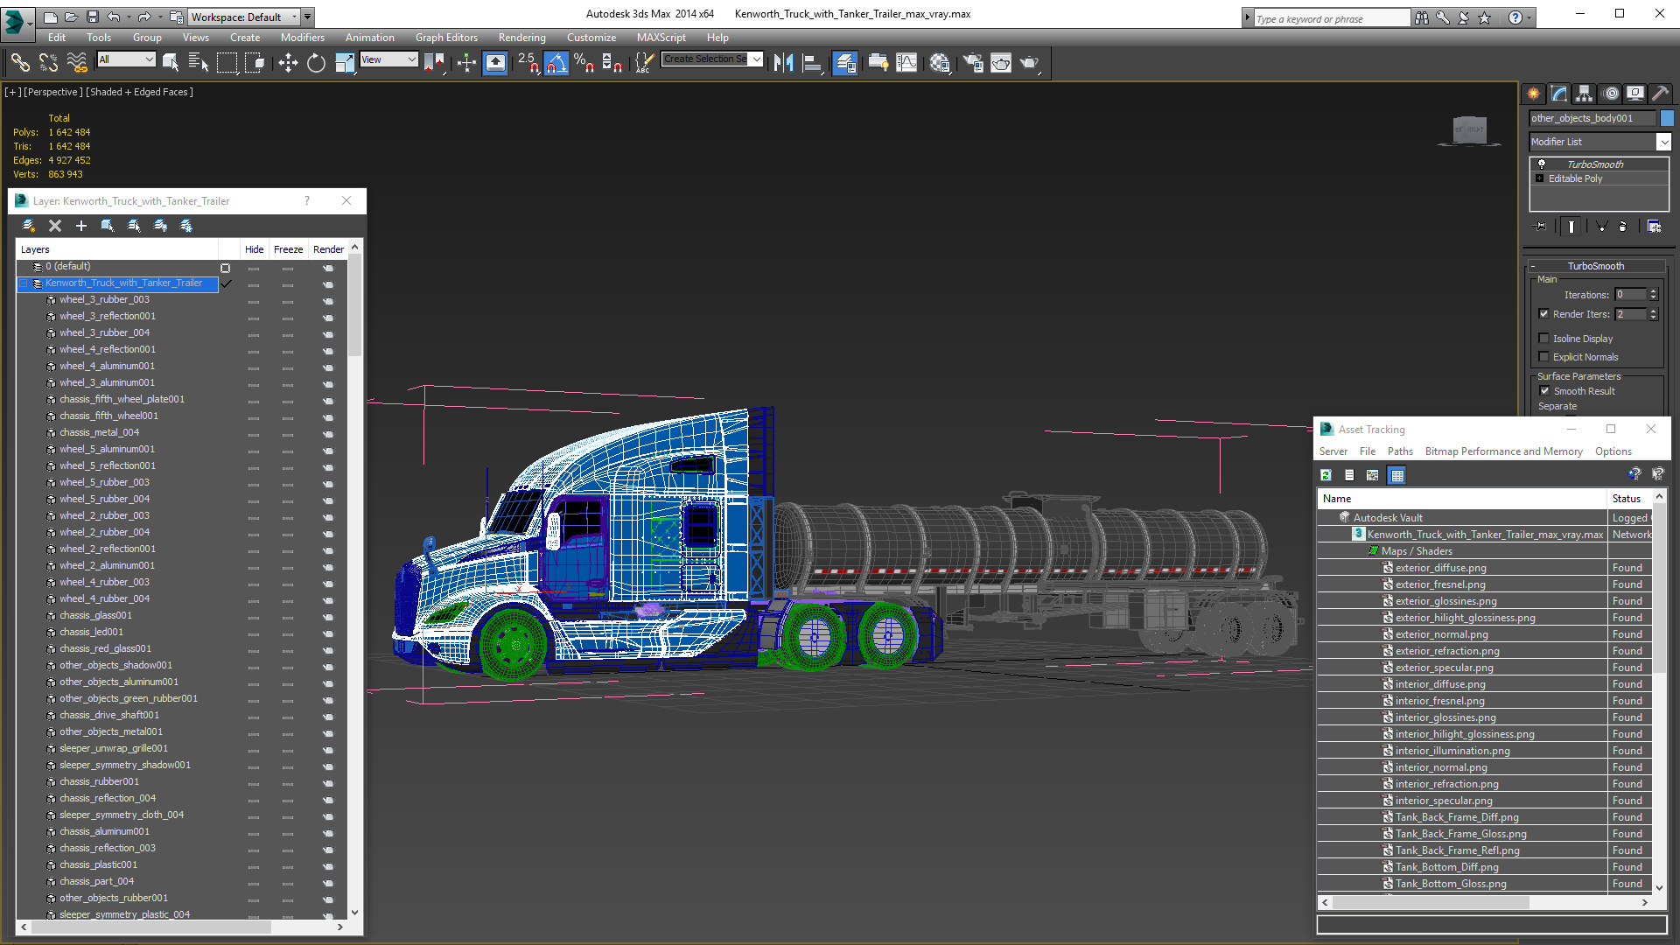This screenshot has height=945, width=1680.
Task: Click the Name column header in Asset Tracking
Action: 1462,499
